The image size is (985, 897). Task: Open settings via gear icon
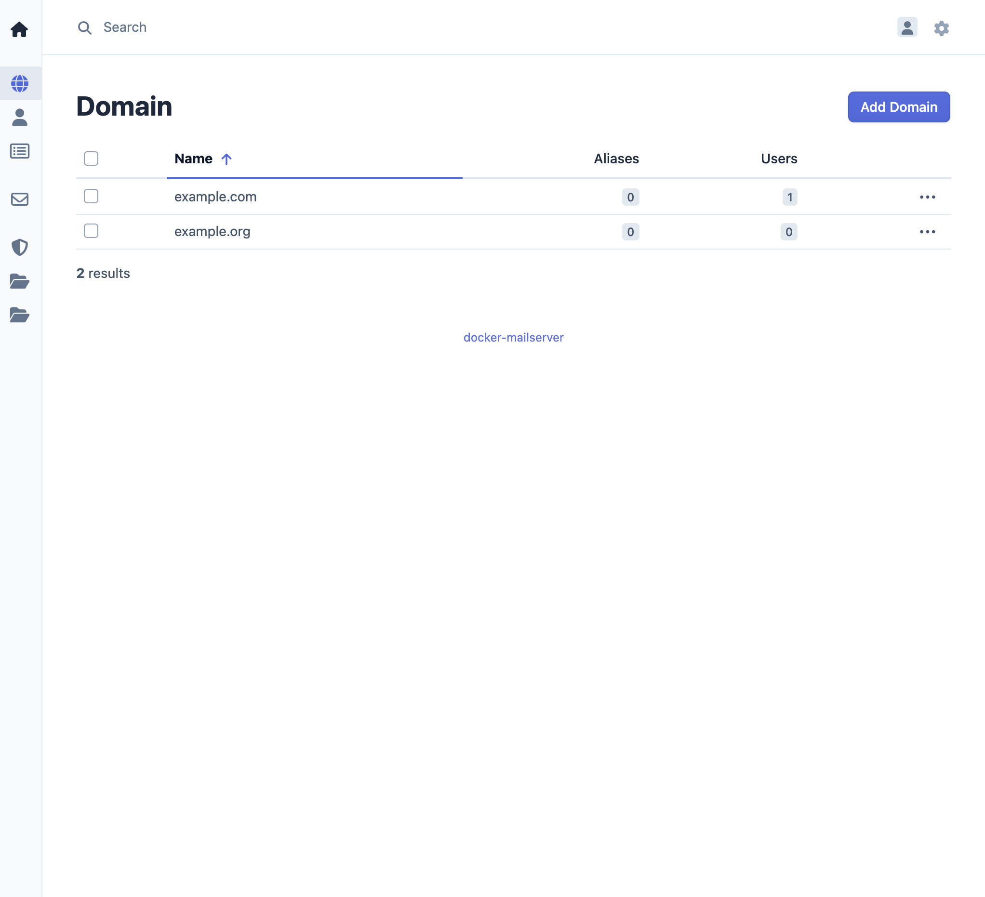click(x=942, y=28)
